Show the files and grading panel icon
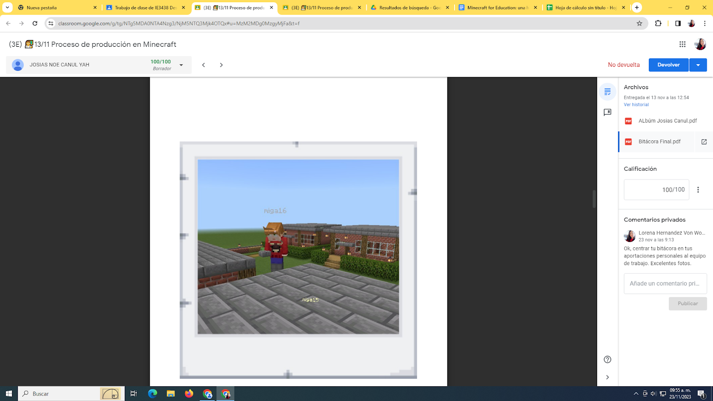 607,92
